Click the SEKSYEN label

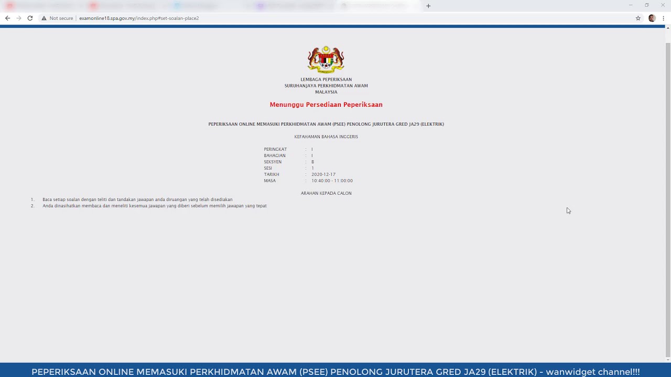[273, 162]
